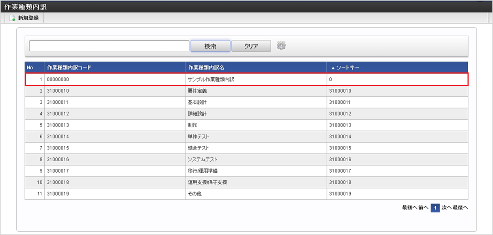
Task: Select 運用支援/保守支援 row name
Action: pos(207,183)
